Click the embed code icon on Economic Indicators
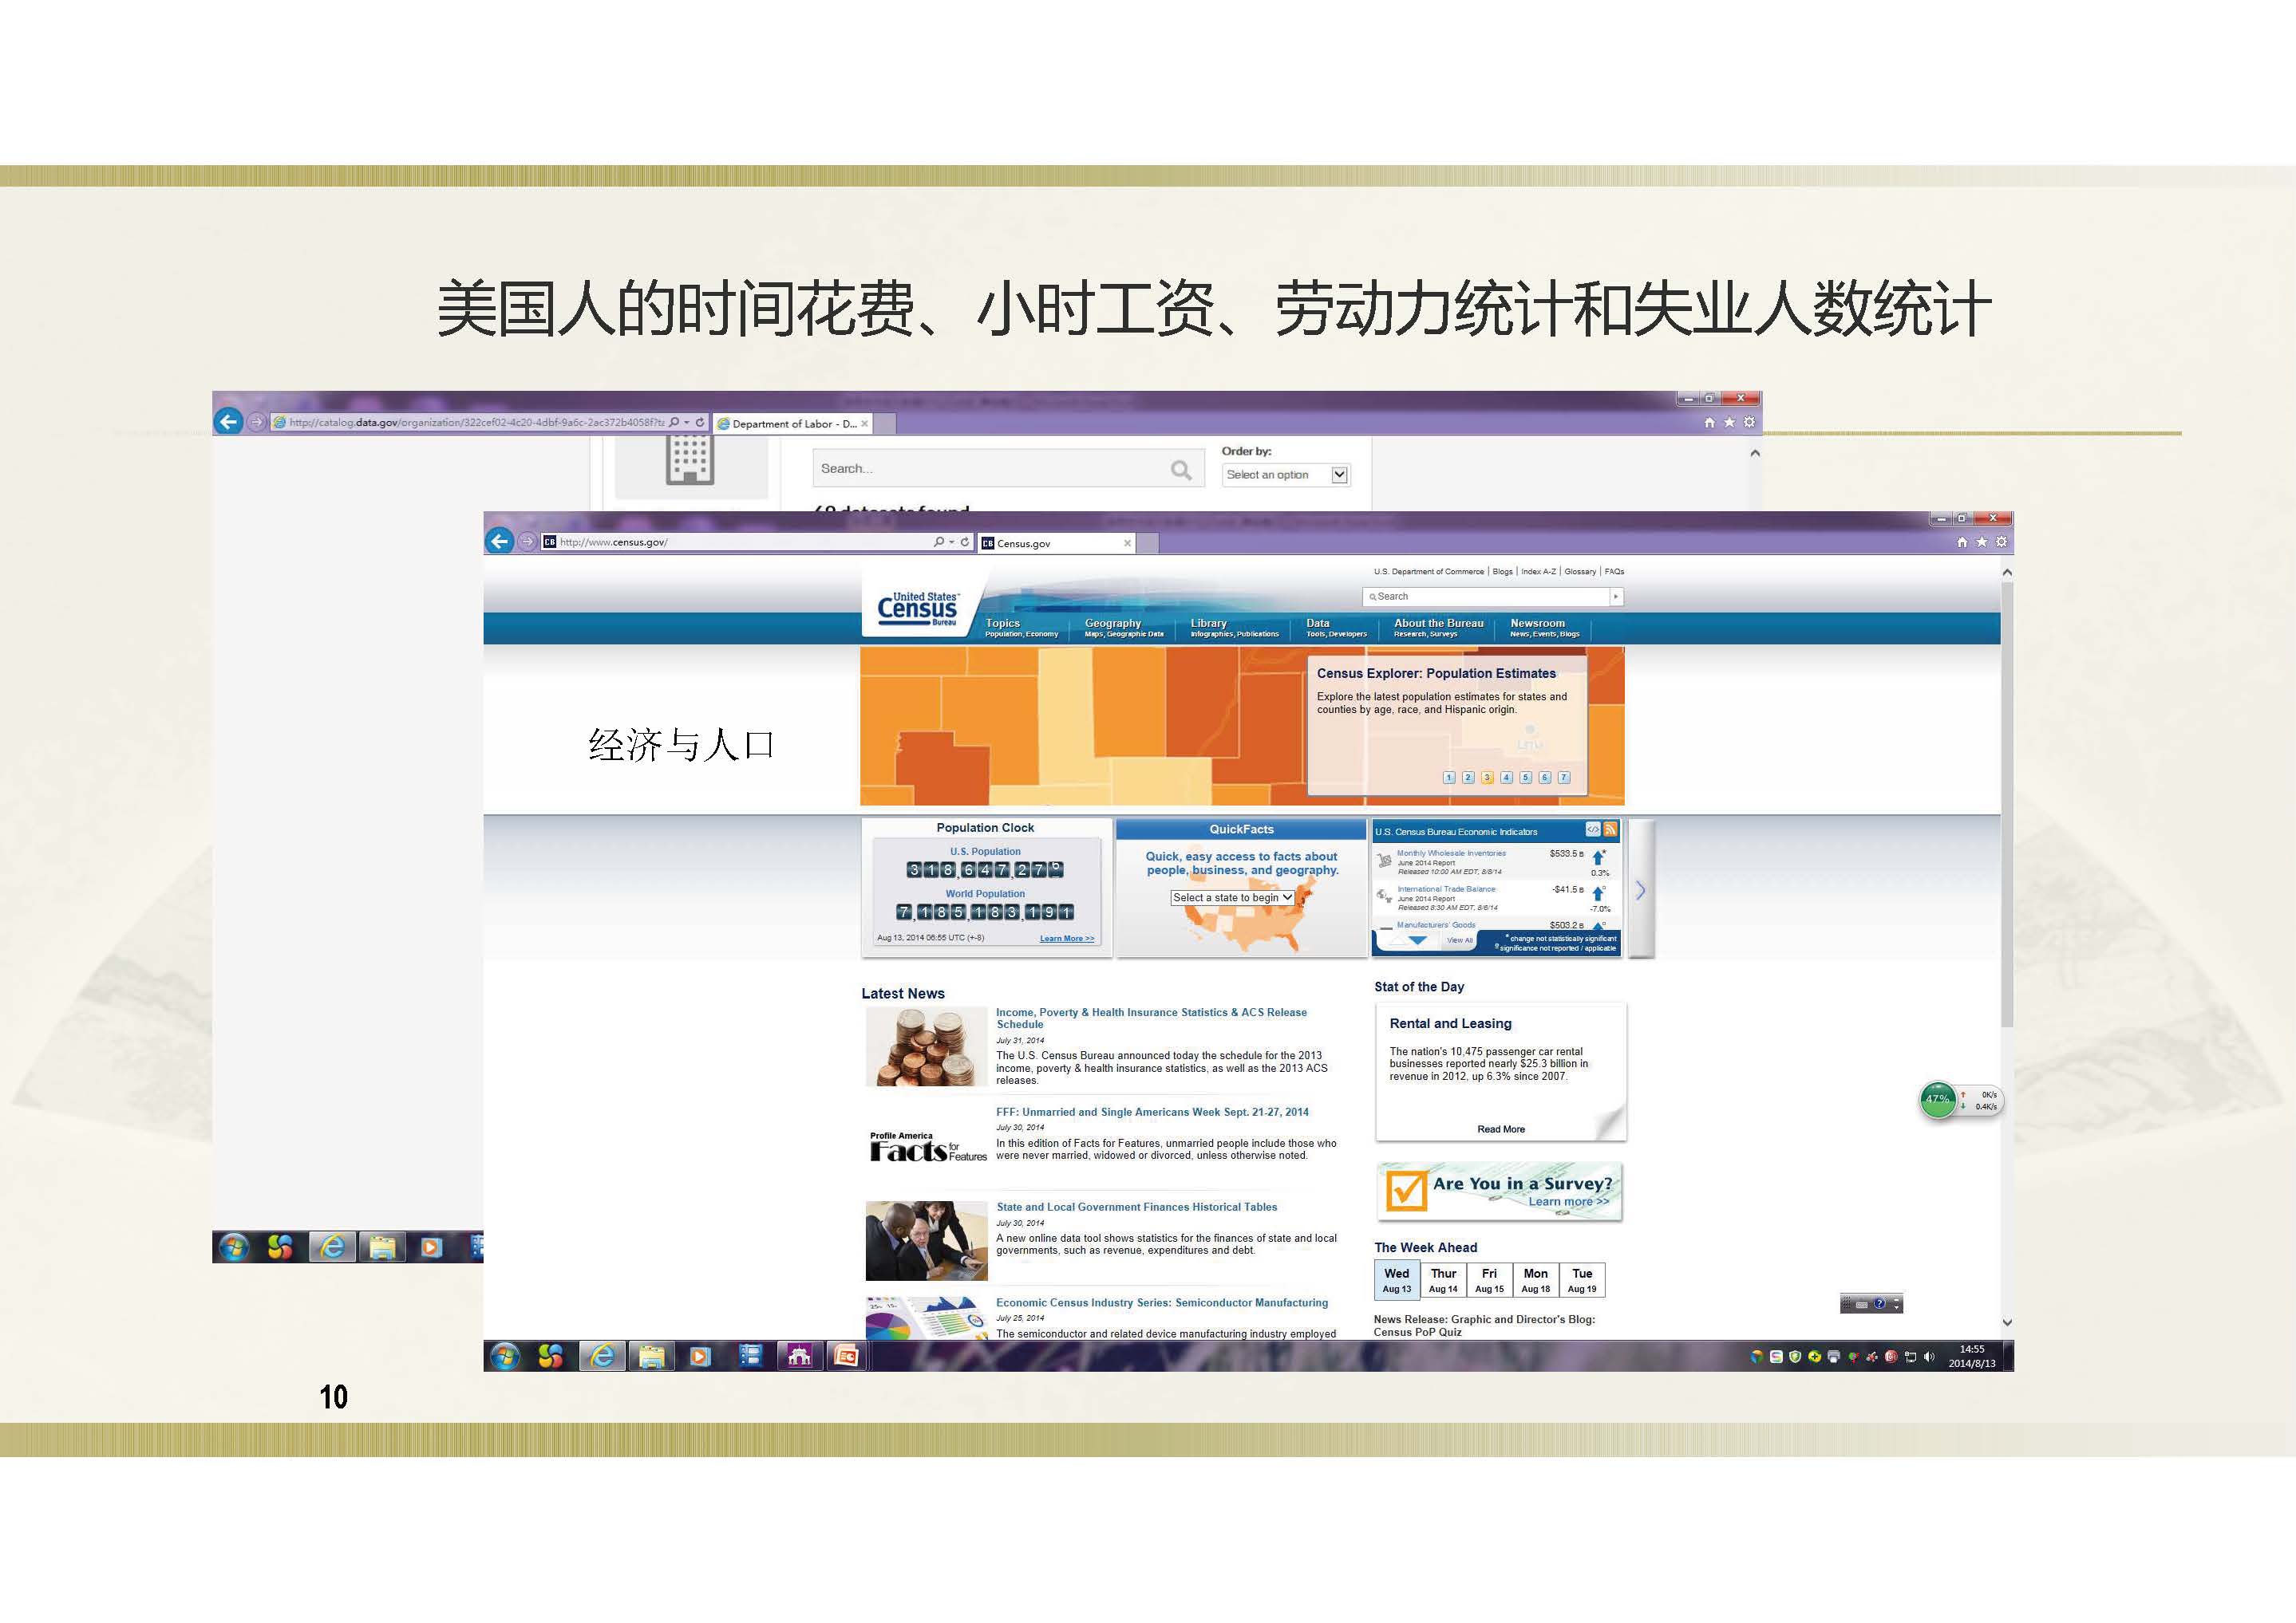Image resolution: width=2296 pixels, height=1623 pixels. tap(1593, 830)
